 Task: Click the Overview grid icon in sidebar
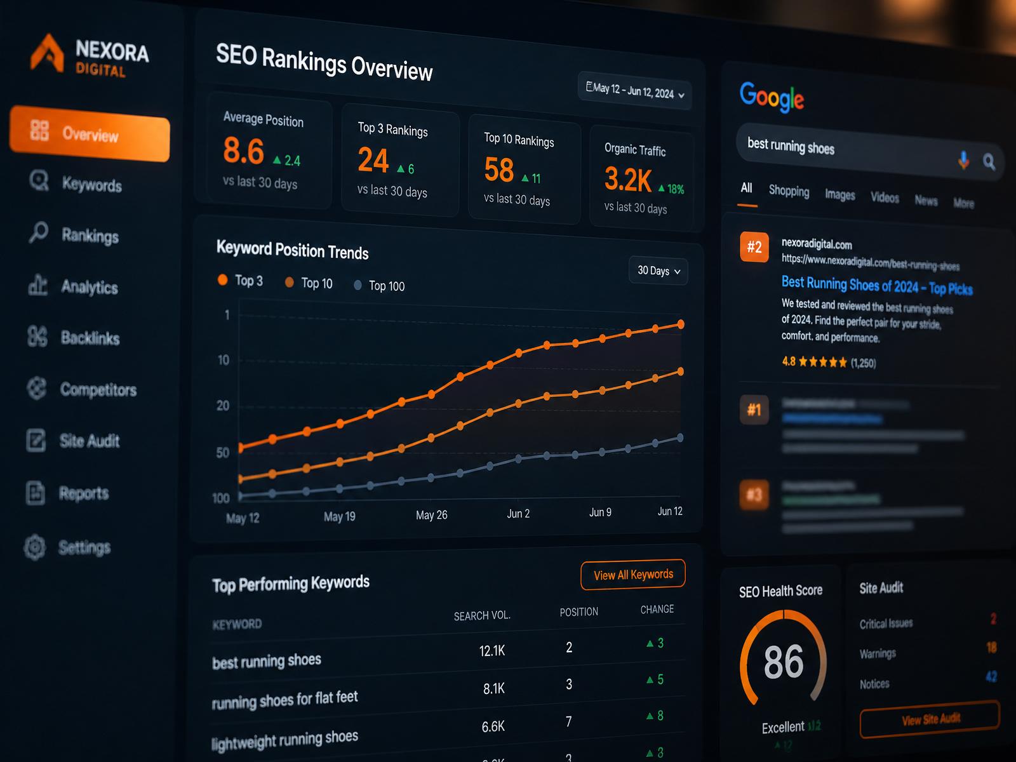coord(39,130)
